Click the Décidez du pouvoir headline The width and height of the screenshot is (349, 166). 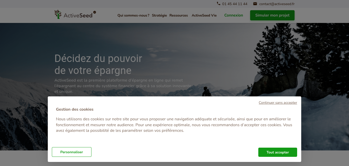pyautogui.click(x=98, y=65)
